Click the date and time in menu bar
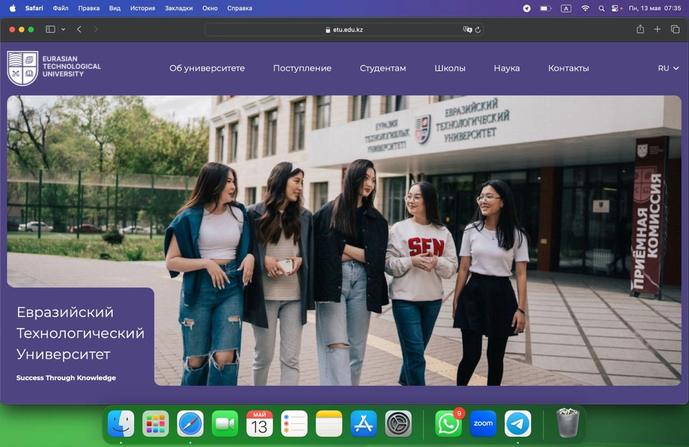Screen dimensions: 689x447 (x=655, y=8)
